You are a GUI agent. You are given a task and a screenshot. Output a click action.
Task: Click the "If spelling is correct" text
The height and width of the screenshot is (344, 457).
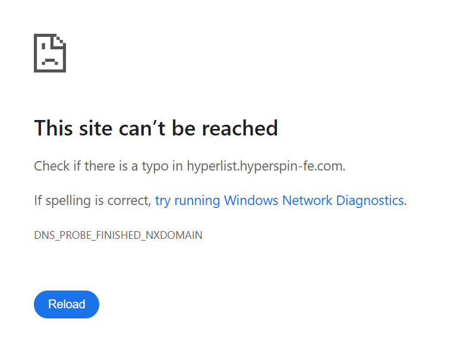(92, 200)
